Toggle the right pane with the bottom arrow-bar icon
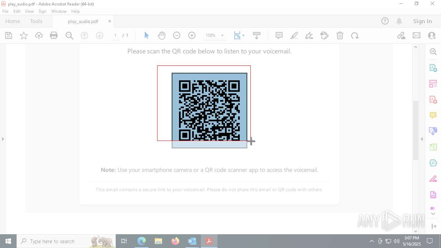The image size is (441, 248). [x=434, y=226]
